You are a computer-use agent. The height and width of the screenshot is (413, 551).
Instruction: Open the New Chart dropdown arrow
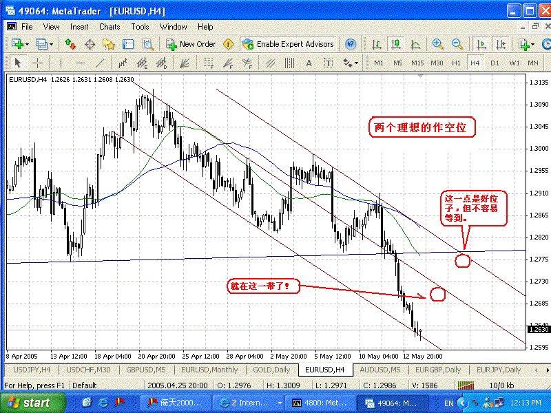27,45
